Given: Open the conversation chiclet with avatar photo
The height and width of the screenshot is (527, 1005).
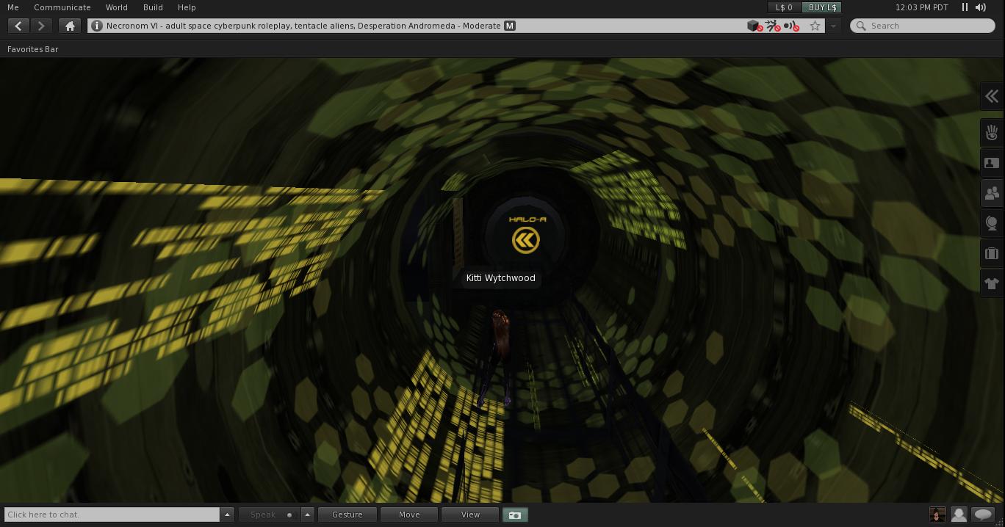Looking at the screenshot, I should click(x=937, y=515).
